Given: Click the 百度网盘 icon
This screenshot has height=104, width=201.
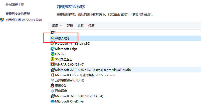Looking at the screenshot, I should [x=52, y=91].
